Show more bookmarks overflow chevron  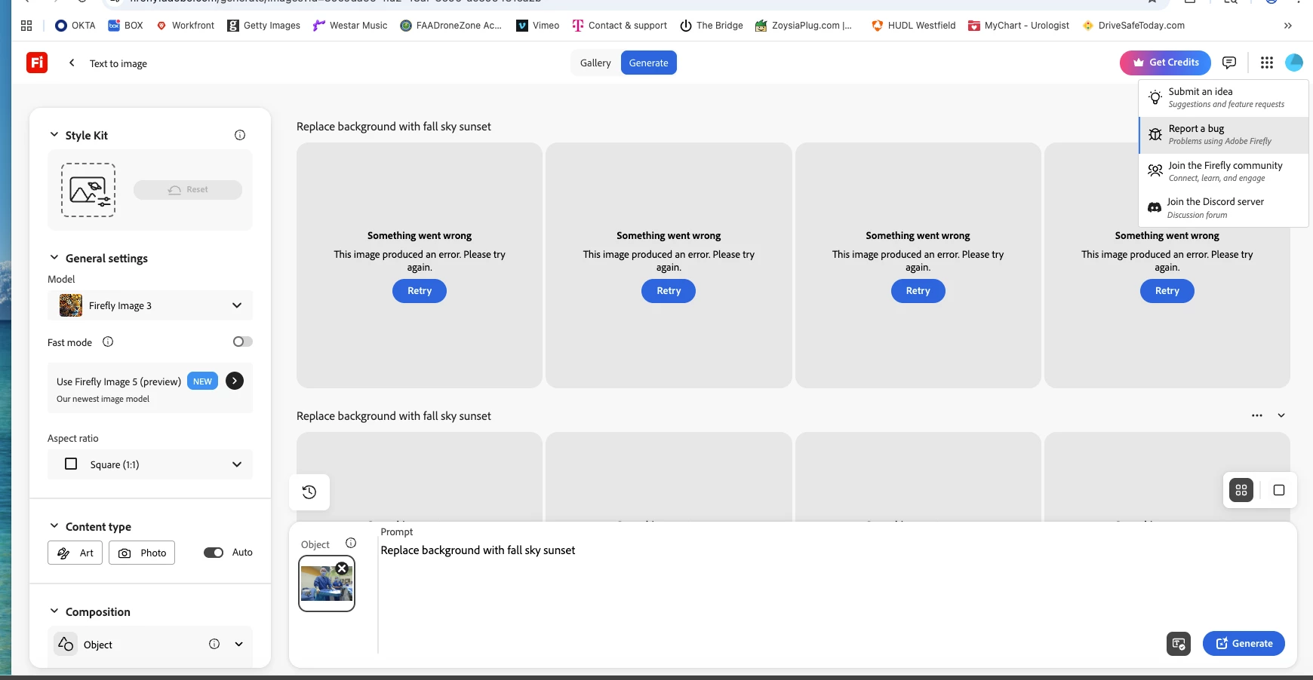[x=1288, y=25]
